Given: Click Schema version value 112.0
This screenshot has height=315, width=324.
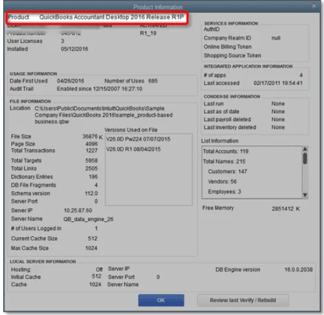Looking at the screenshot, I should pyautogui.click(x=91, y=193).
